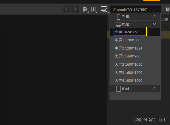Open the iPhone6/7/8 375*667 size dropdown
Image resolution: width=170 pixels, height=125 pixels.
[135, 9]
